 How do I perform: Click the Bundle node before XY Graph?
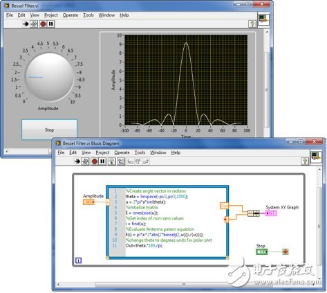coord(254,213)
